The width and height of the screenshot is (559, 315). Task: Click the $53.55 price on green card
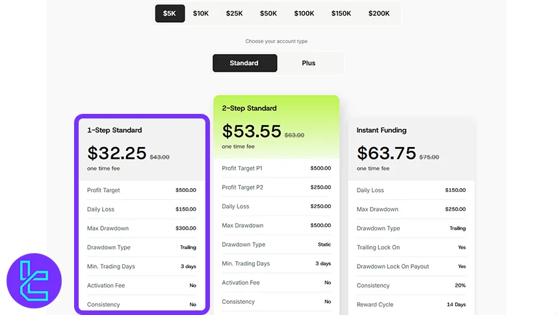(x=252, y=131)
